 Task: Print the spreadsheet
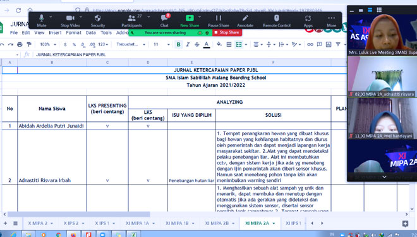[x=20, y=44]
